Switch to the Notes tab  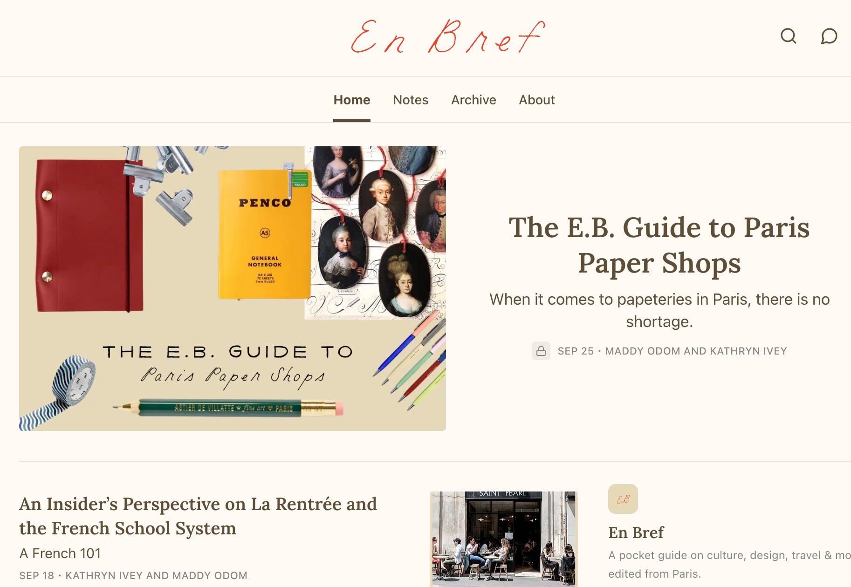pos(411,100)
